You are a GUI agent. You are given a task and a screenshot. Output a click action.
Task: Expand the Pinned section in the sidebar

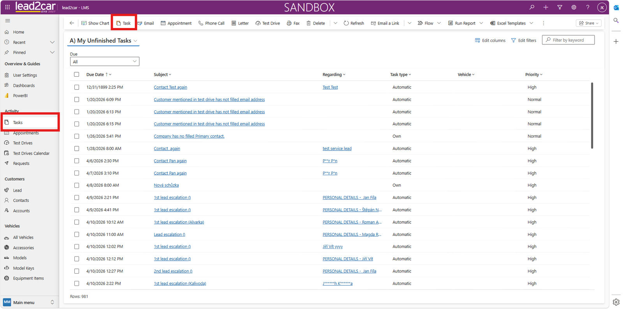(52, 52)
